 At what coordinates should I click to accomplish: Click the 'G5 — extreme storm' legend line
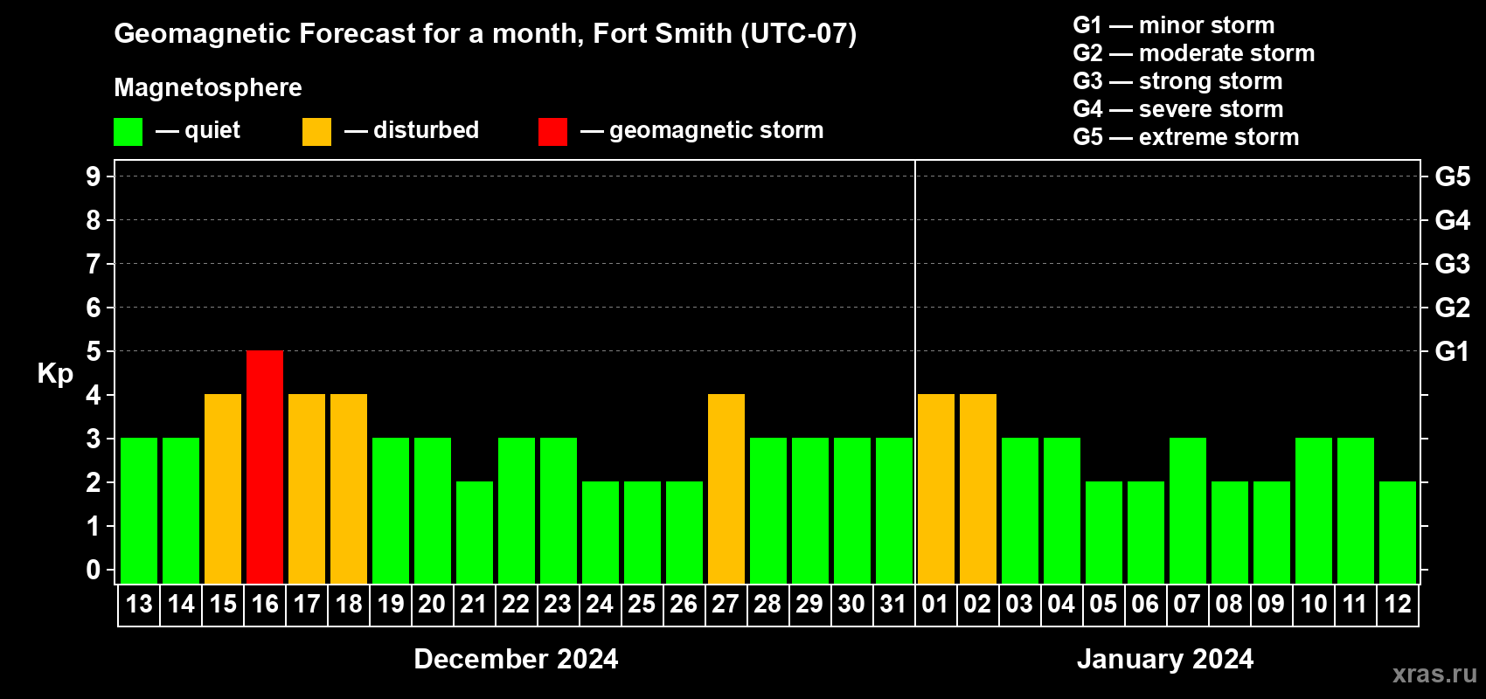1186,137
